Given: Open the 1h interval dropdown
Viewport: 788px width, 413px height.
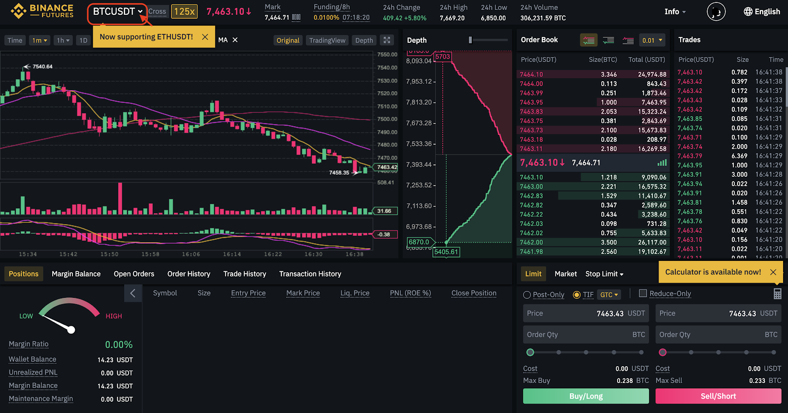Looking at the screenshot, I should 64,40.
